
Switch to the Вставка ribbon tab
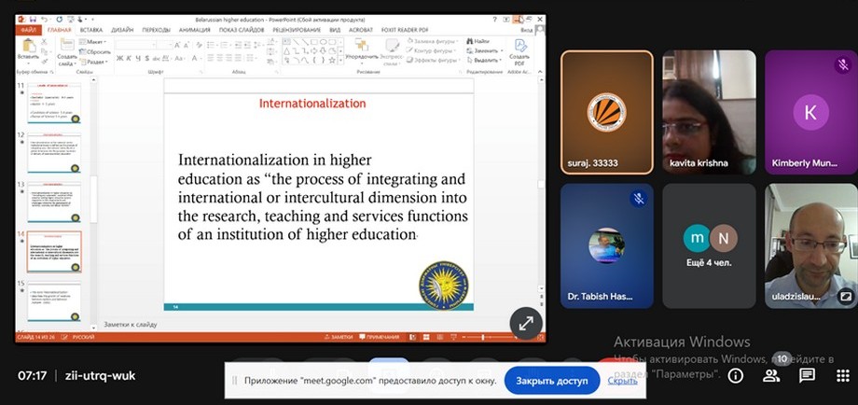click(90, 29)
